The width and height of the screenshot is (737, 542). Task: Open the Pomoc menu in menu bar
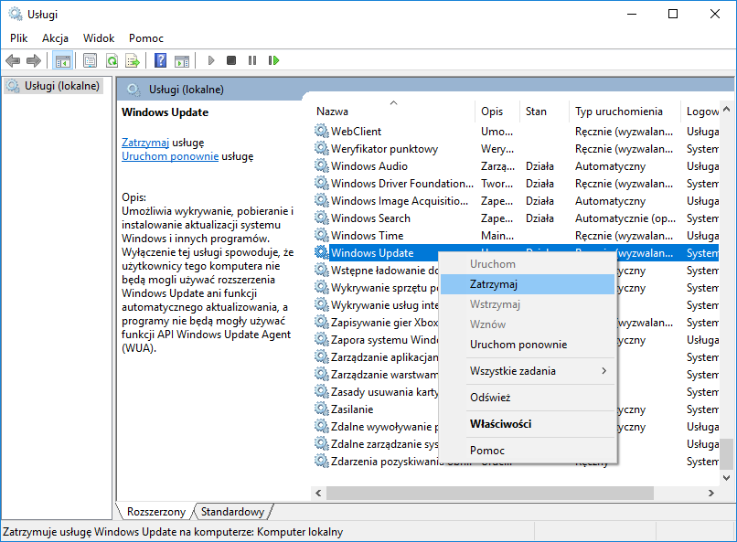coord(146,38)
